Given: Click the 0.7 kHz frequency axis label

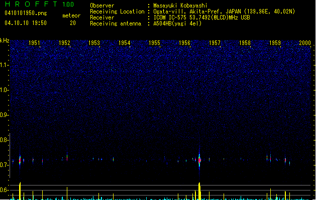Looking at the screenshot, I should [4, 165].
